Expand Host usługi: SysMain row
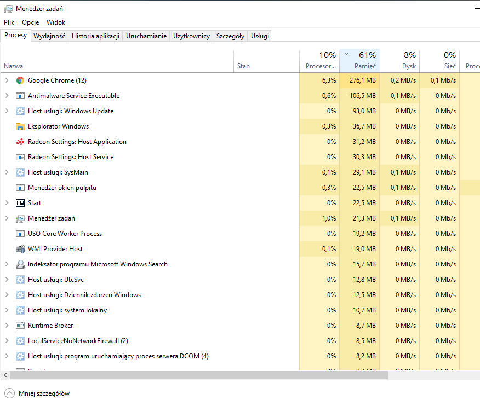Viewport: 480px width, 400px height. click(x=7, y=172)
